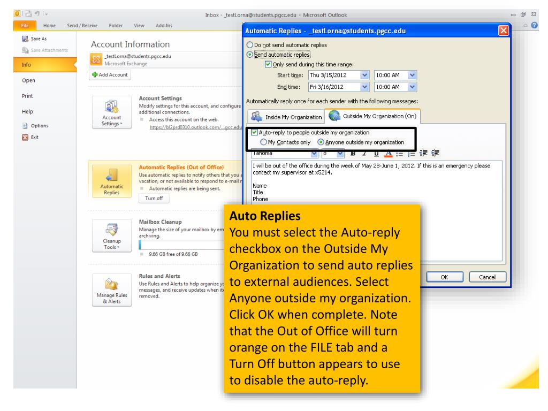Select Open in the File sidebar

[29, 80]
